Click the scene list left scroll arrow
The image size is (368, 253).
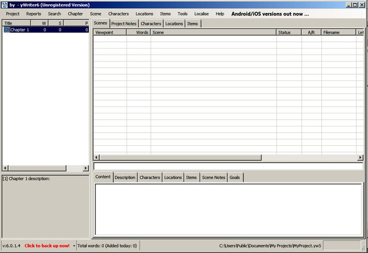click(x=97, y=158)
